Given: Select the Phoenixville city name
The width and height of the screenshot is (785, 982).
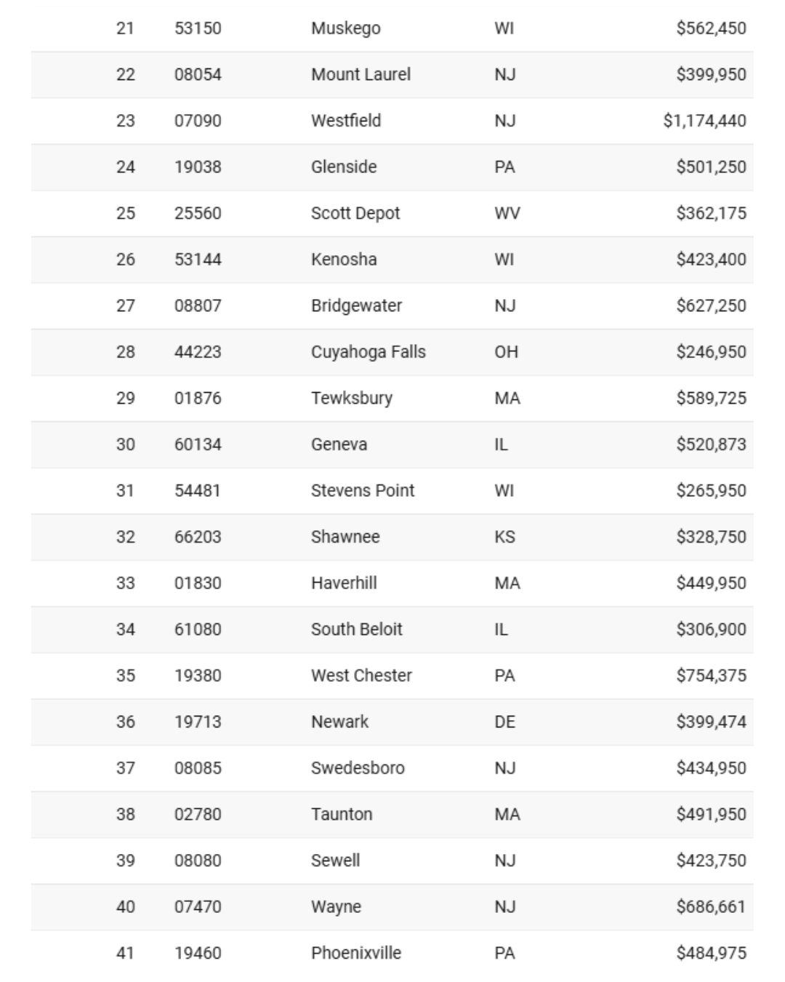Looking at the screenshot, I should click(355, 953).
